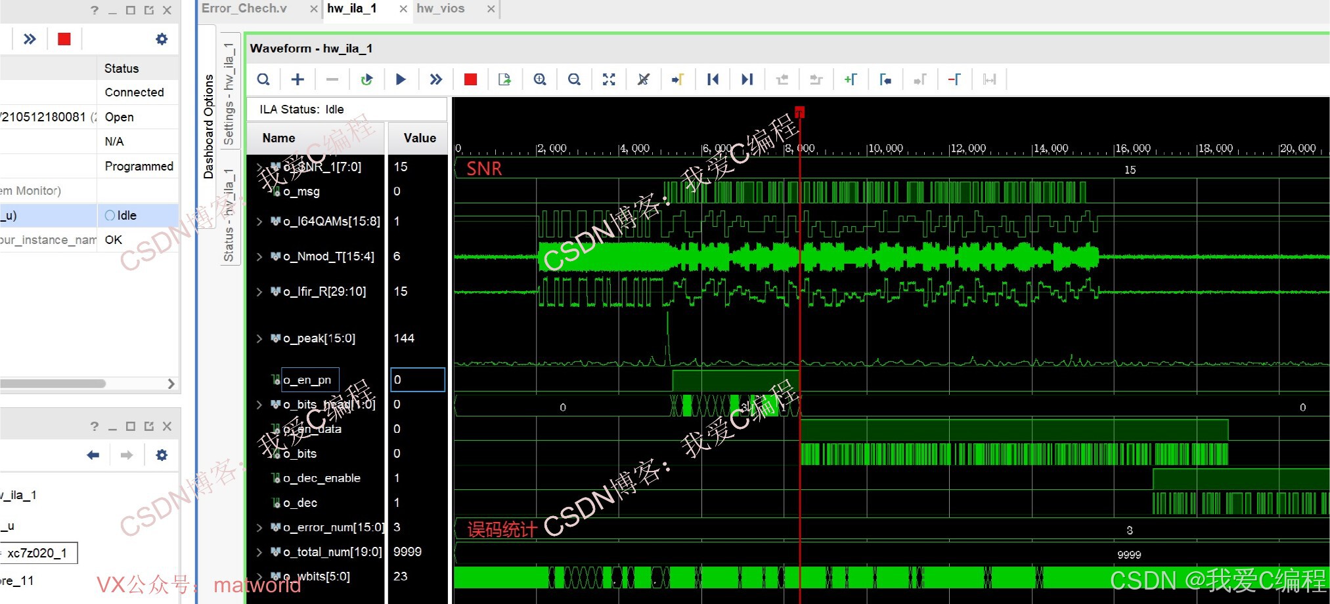Zoom fit the entire waveform

click(609, 79)
